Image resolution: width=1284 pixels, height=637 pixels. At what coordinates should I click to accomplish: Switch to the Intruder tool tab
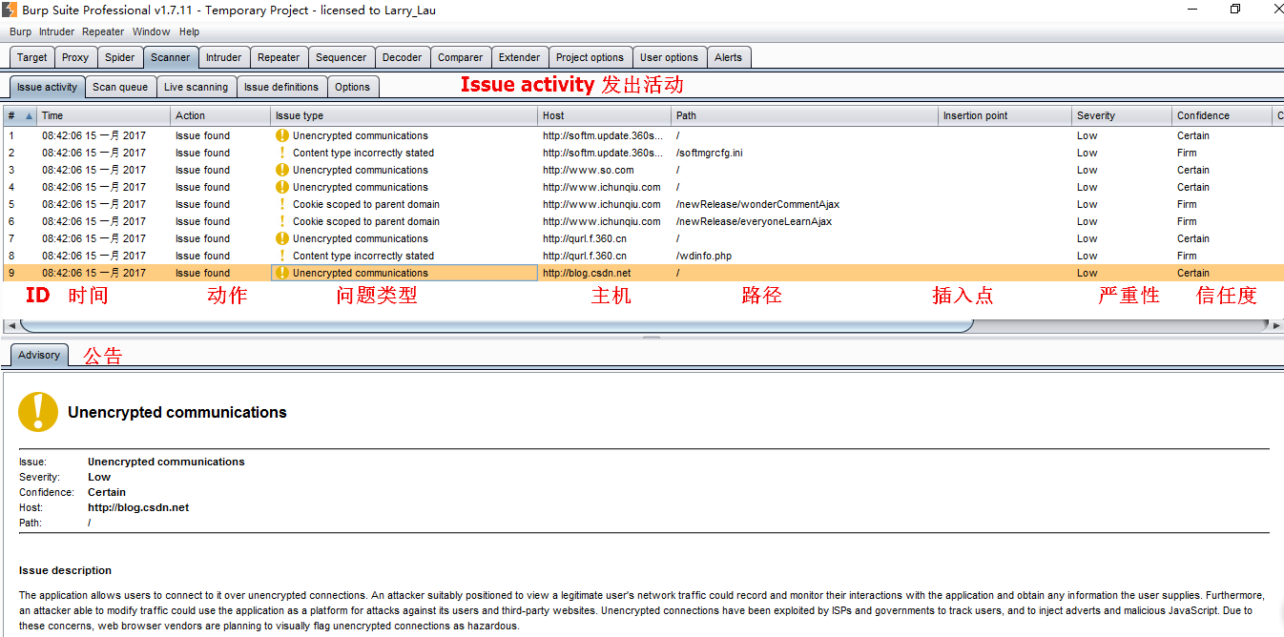(x=224, y=57)
